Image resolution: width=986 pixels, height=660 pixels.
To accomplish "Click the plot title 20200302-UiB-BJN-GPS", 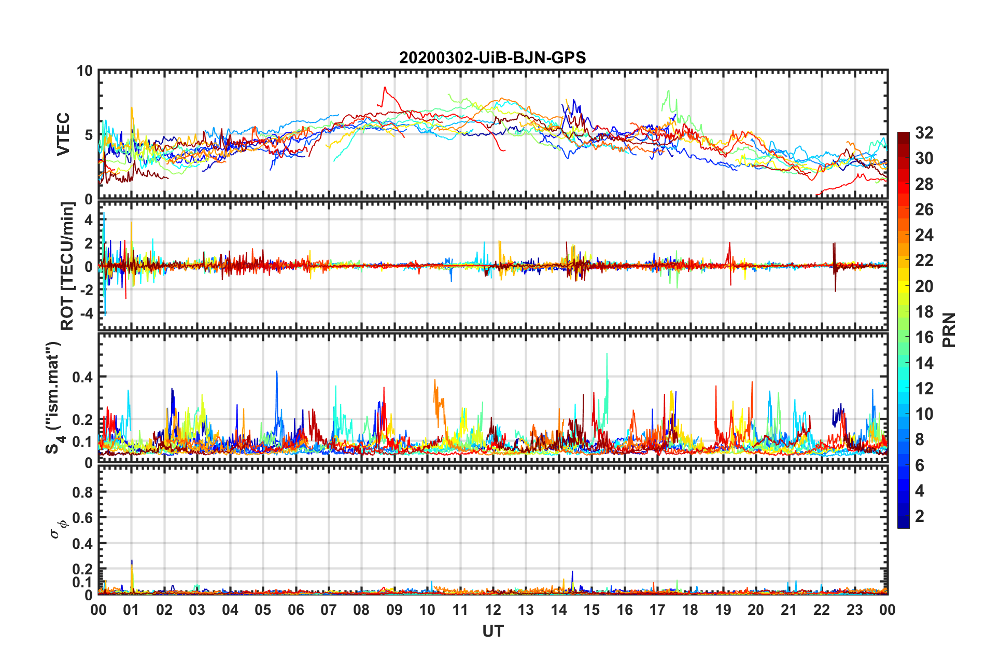I will (x=492, y=57).
